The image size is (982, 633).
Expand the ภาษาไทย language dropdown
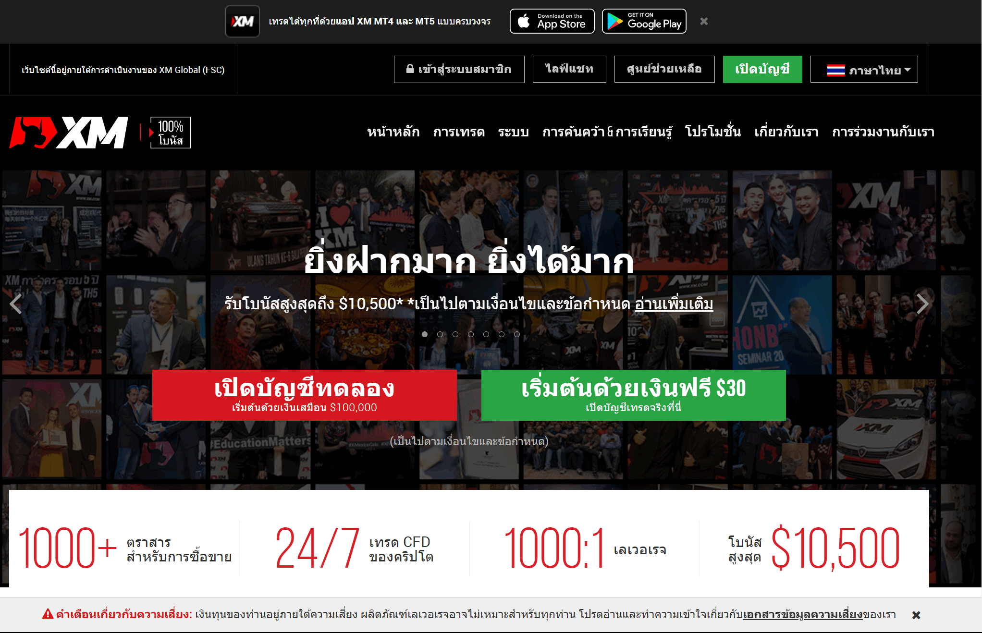[864, 70]
